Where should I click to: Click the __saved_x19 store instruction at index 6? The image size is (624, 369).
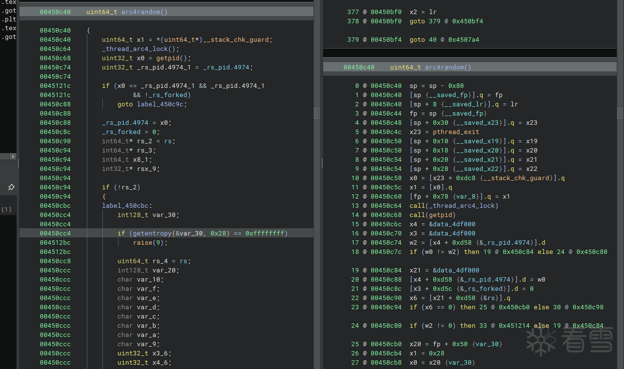tap(474, 141)
